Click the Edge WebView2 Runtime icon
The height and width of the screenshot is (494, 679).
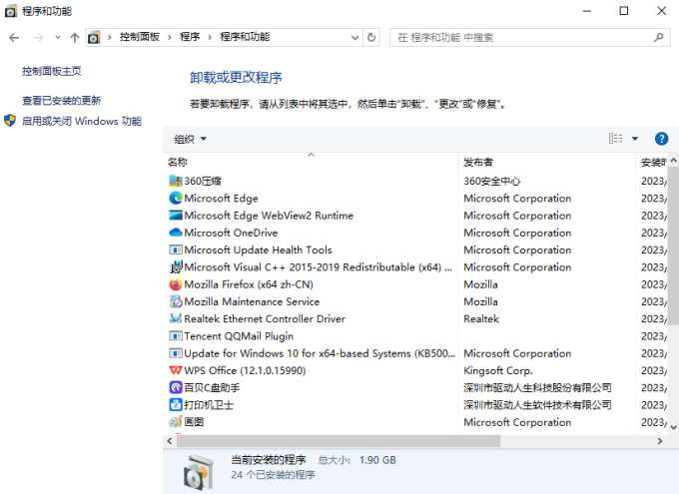(x=176, y=216)
